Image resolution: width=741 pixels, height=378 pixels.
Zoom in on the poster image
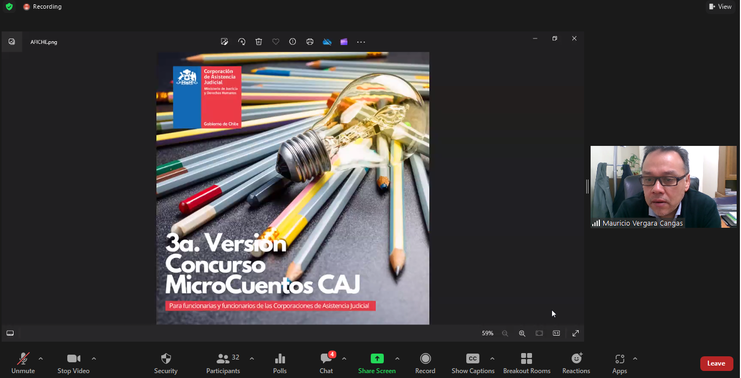[x=522, y=334]
